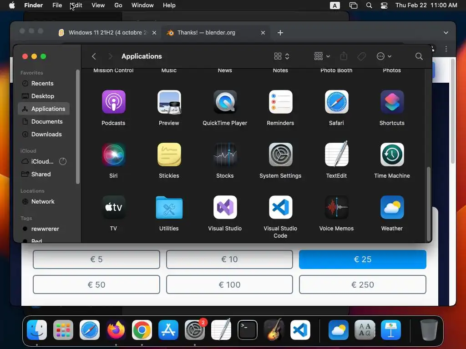Click the Safari app icon in Applications

[x=336, y=102]
